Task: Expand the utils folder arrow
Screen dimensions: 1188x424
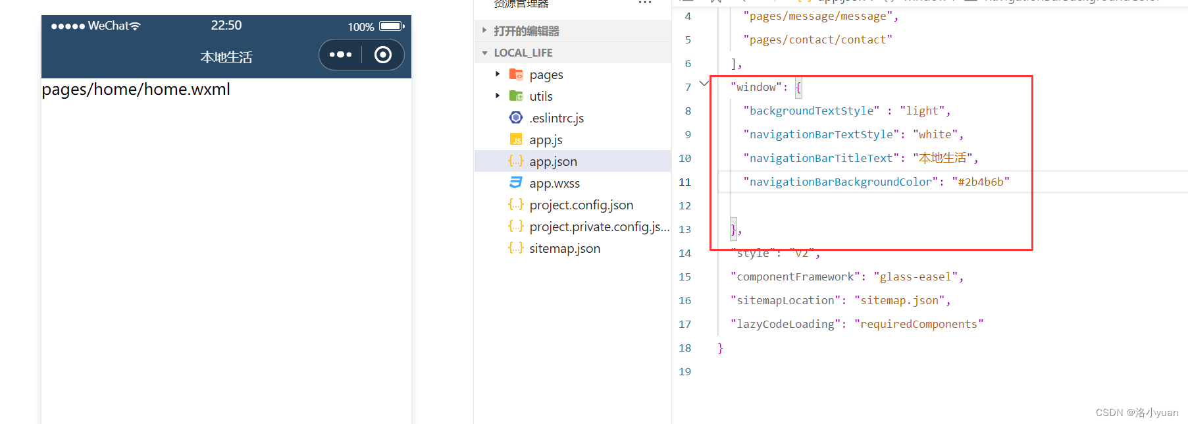Action: coord(498,96)
